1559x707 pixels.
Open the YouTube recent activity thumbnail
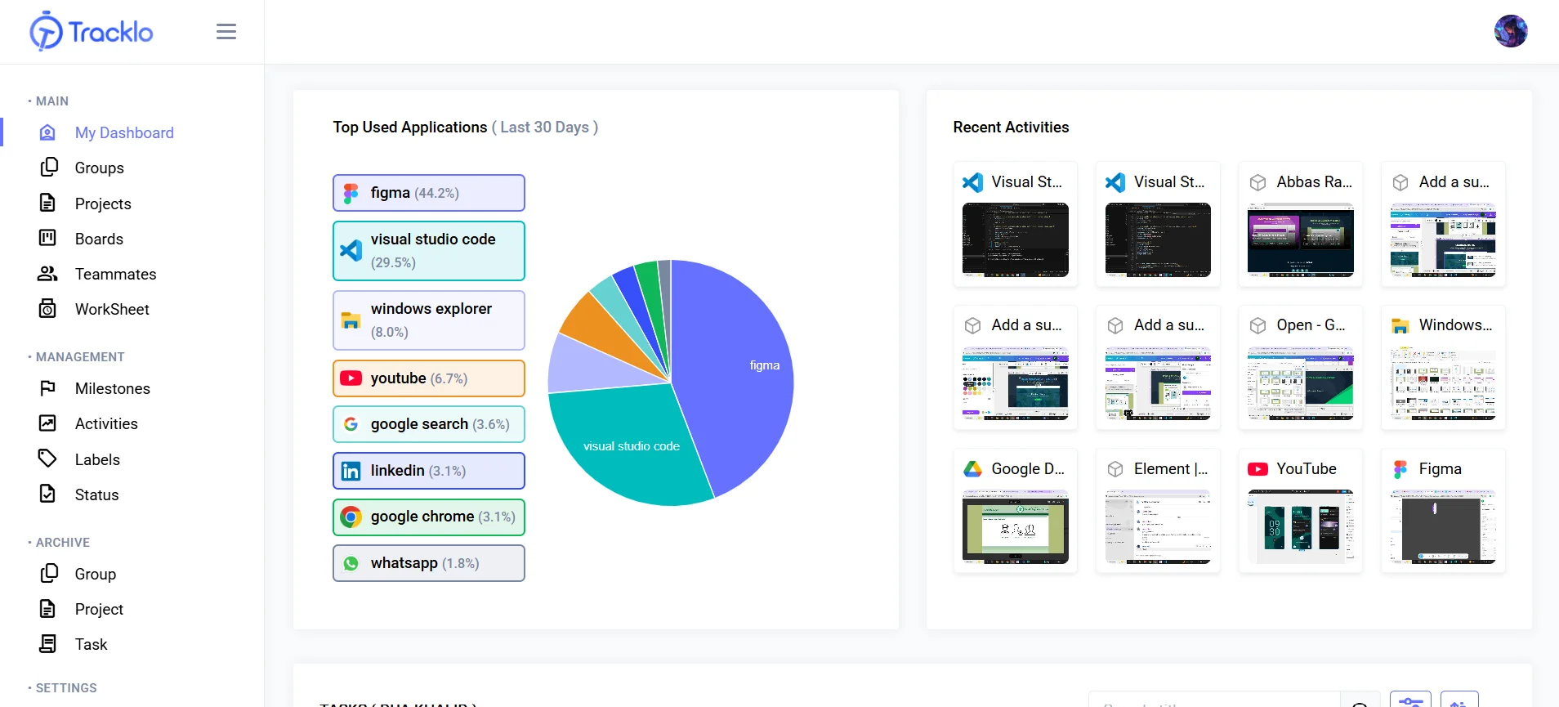(x=1299, y=526)
